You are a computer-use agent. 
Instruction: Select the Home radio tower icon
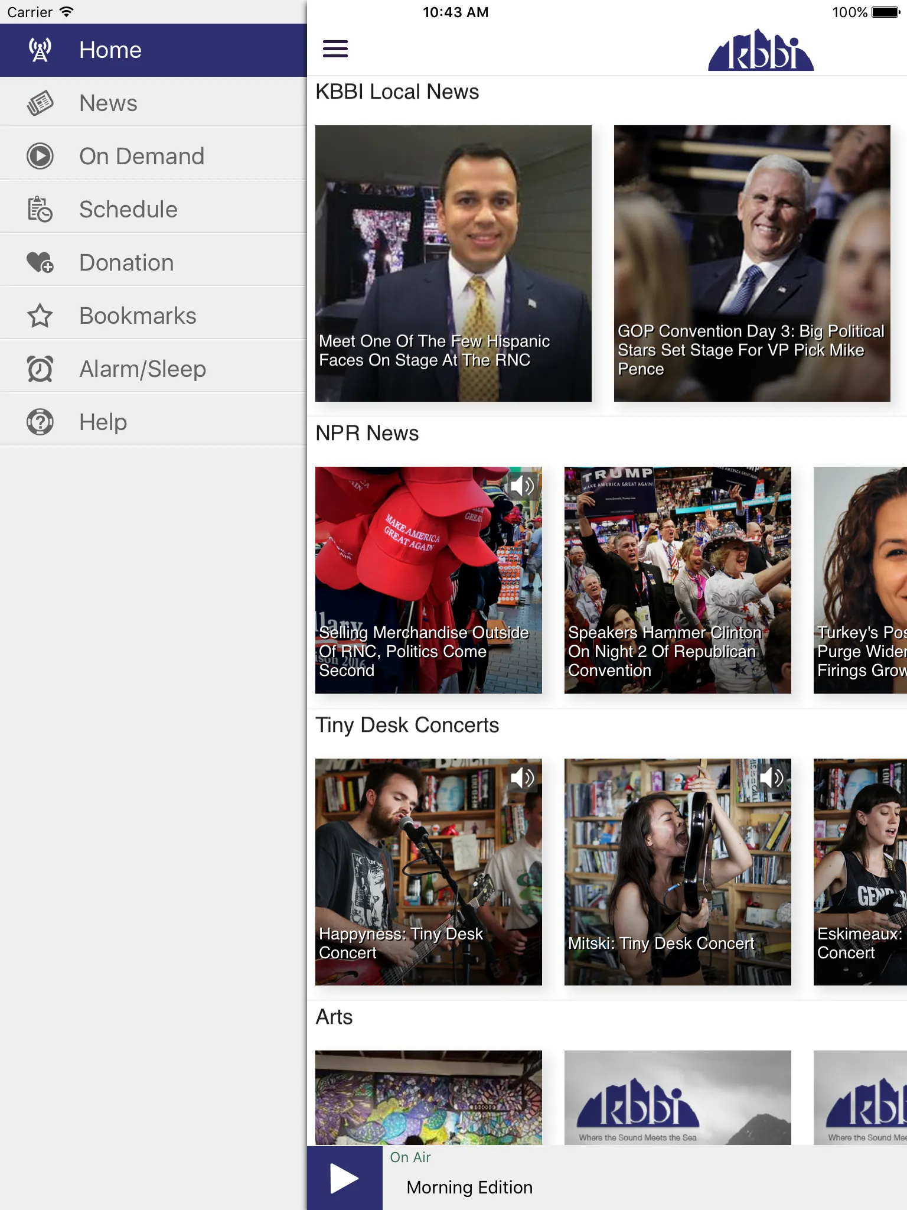click(x=40, y=50)
